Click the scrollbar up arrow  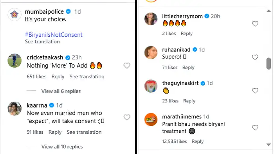[269, 11]
